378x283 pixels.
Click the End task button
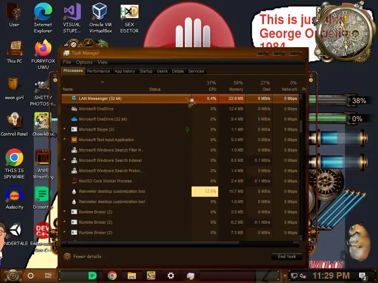point(287,256)
